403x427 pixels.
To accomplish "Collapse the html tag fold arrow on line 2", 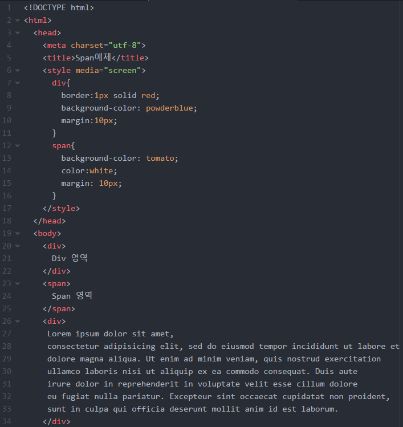I will click(18, 20).
